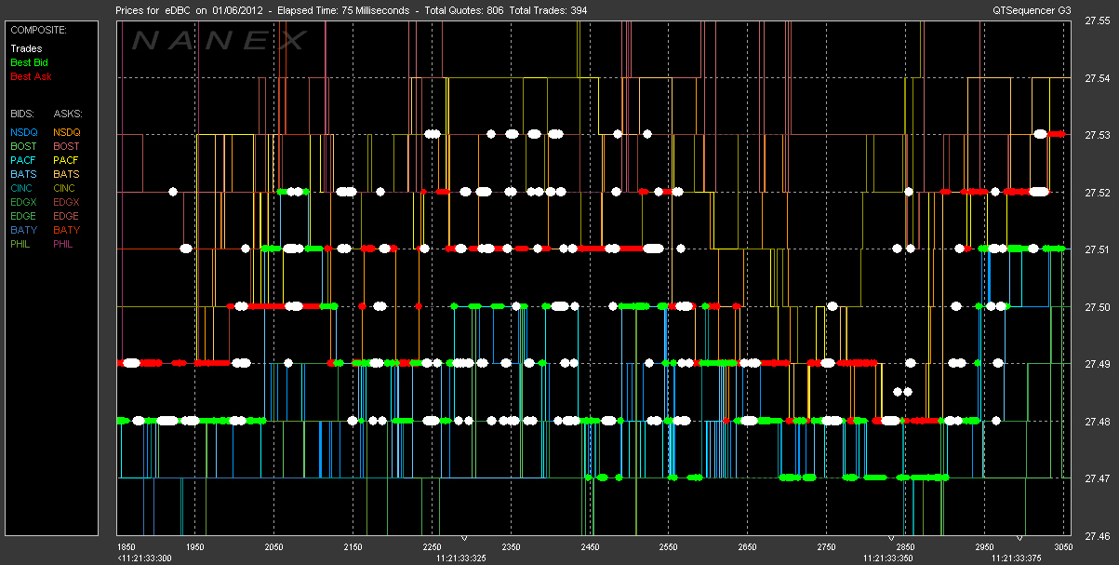Viewport: 1119px width, 565px height.
Task: Select the BATS asks legend entry
Action: [x=66, y=174]
